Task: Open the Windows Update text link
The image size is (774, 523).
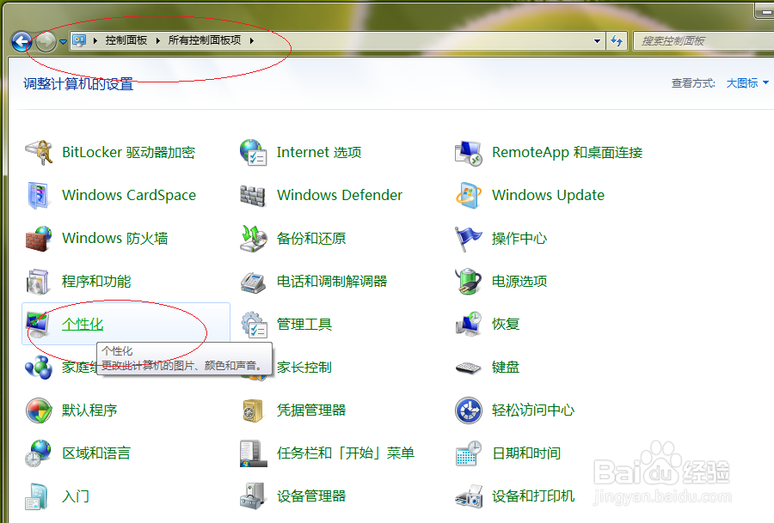Action: (x=548, y=195)
